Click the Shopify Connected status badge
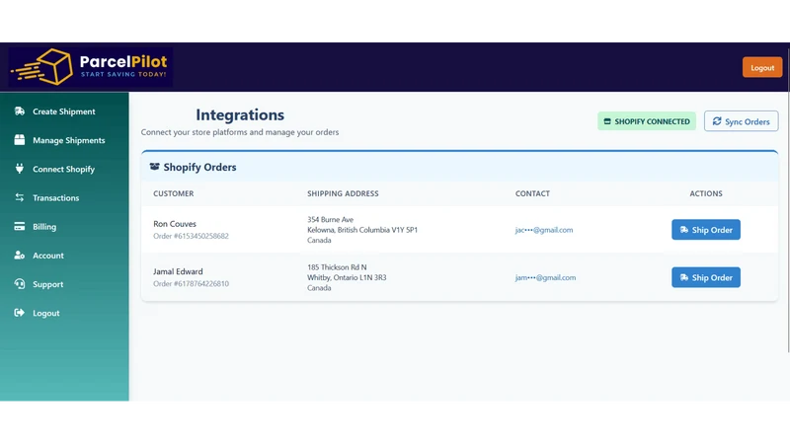This screenshot has width=790, height=444. point(647,121)
